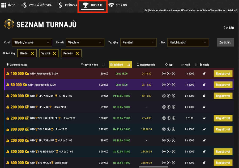Remove the Střední active filter
Image resolution: width=239 pixels, height=168 pixels.
(x=32, y=53)
